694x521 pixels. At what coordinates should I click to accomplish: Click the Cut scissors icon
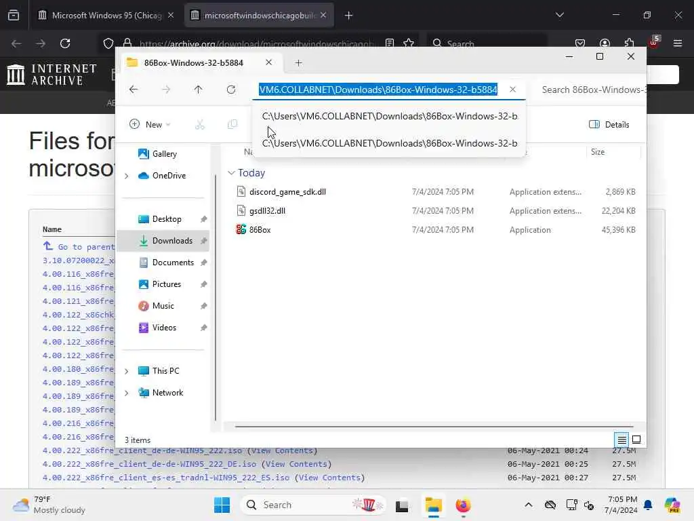click(200, 125)
